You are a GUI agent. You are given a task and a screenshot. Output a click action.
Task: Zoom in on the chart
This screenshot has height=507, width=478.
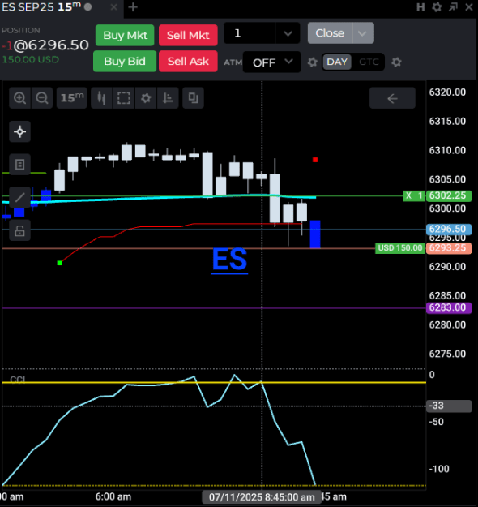point(20,97)
